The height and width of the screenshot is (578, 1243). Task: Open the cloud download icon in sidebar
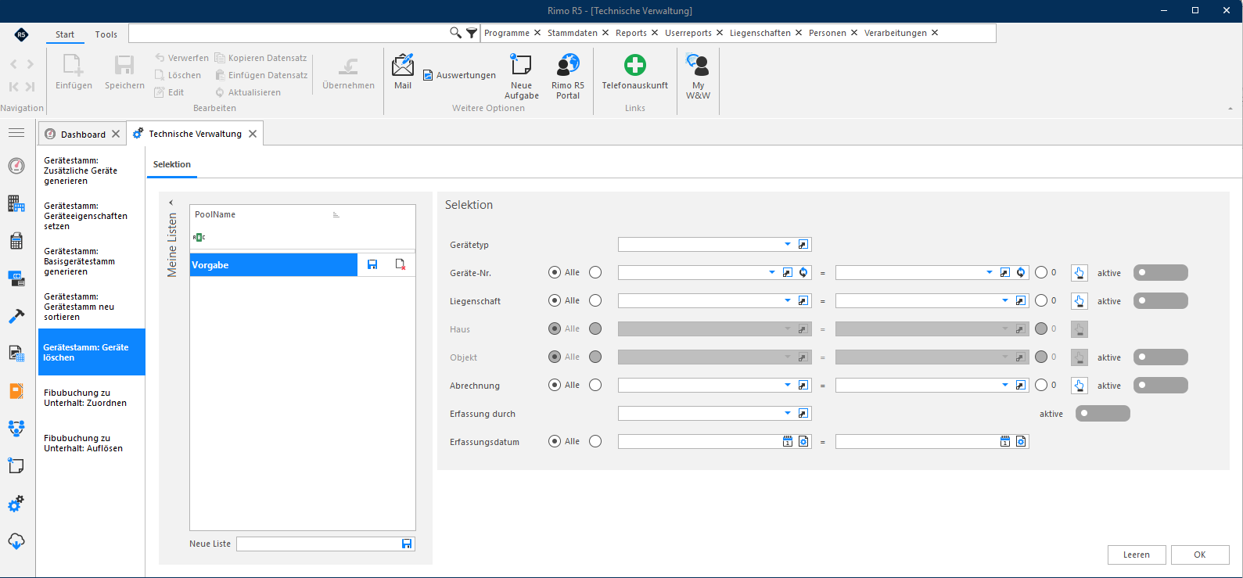[16, 541]
